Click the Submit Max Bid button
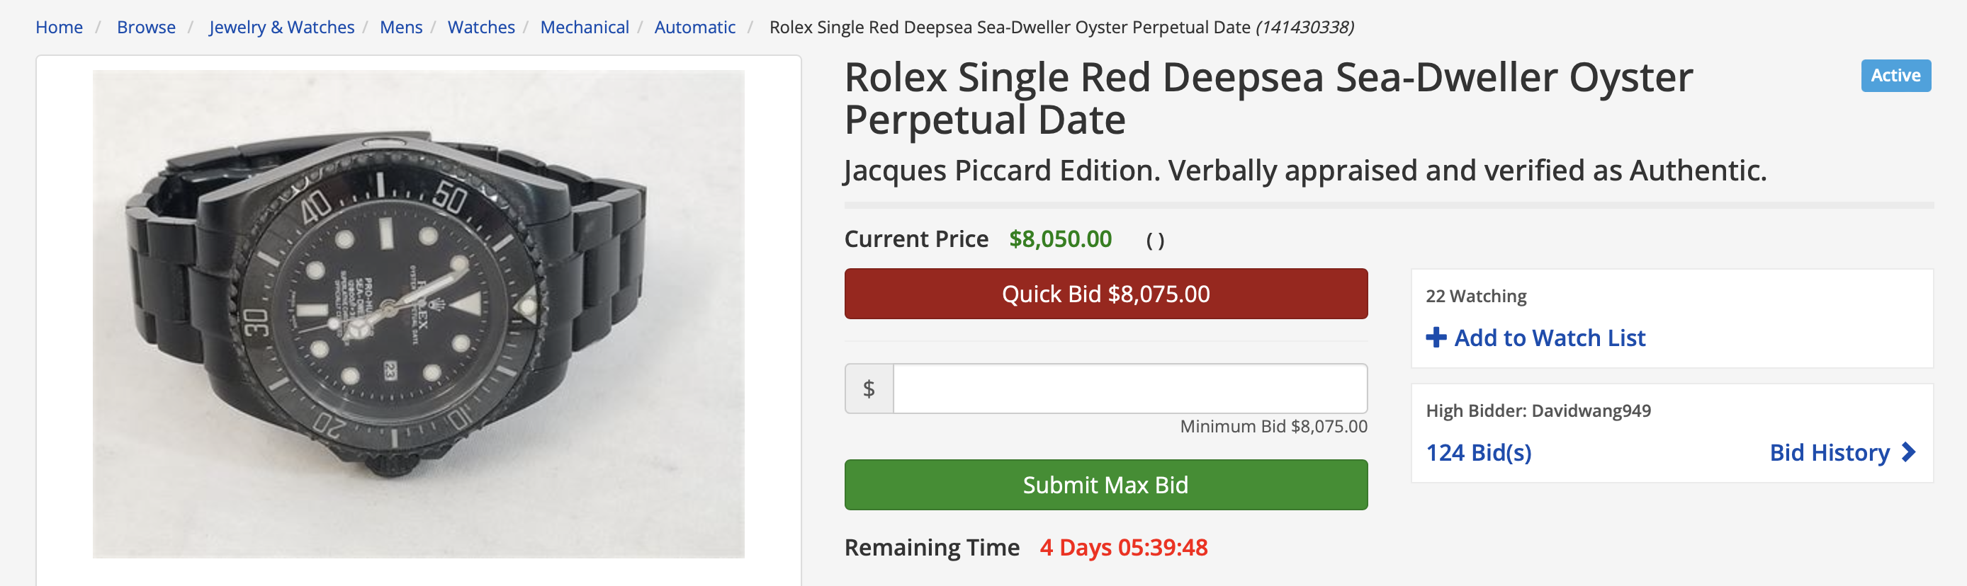This screenshot has width=1967, height=586. [1105, 485]
